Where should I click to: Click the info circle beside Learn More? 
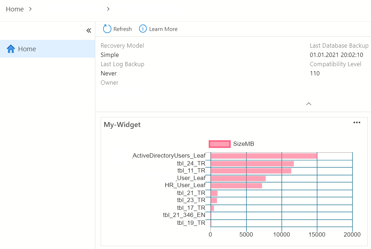pyautogui.click(x=143, y=29)
